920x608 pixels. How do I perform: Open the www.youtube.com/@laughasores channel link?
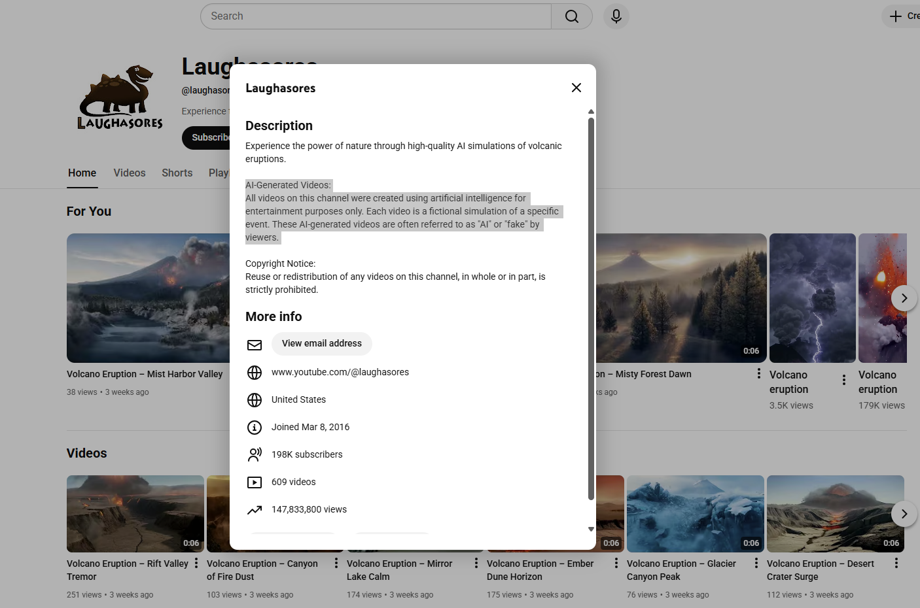click(340, 372)
